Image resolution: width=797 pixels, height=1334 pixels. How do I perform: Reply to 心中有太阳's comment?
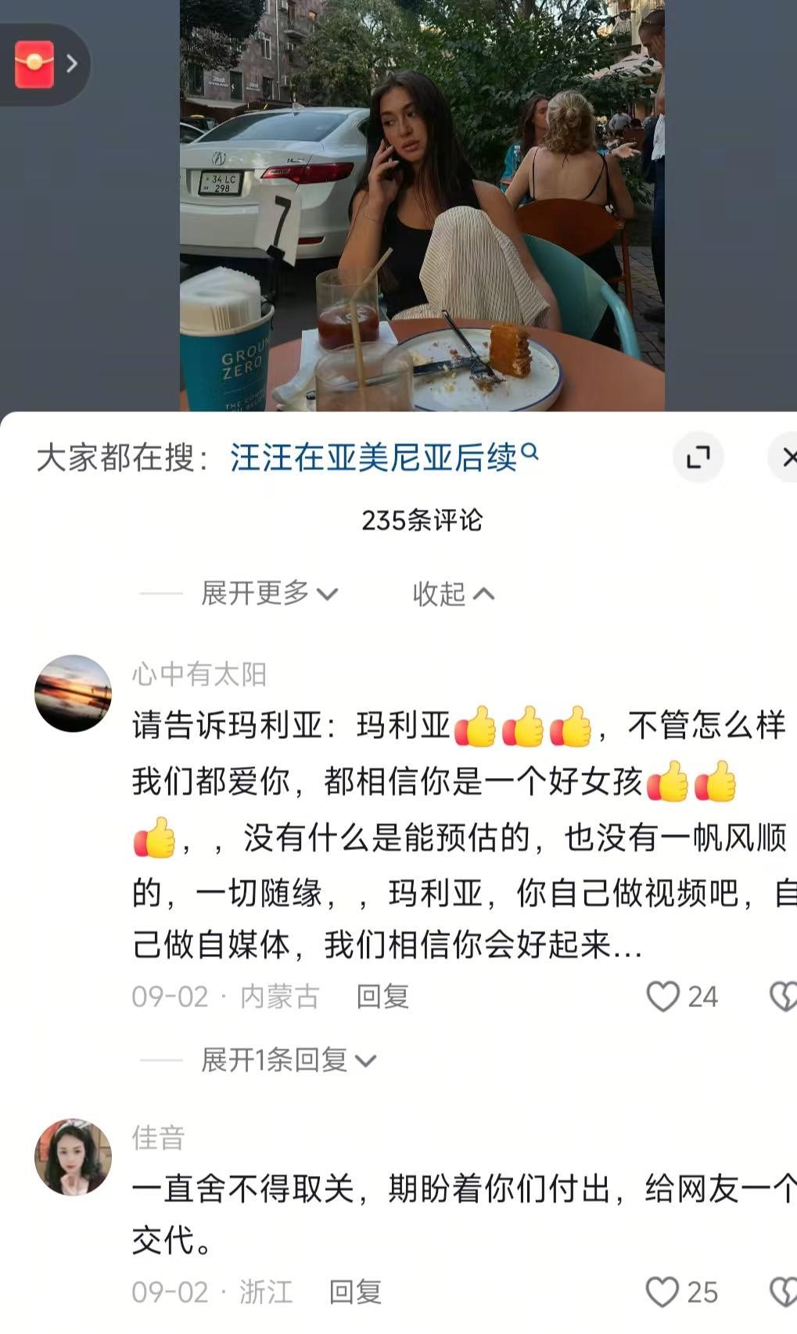click(x=382, y=996)
